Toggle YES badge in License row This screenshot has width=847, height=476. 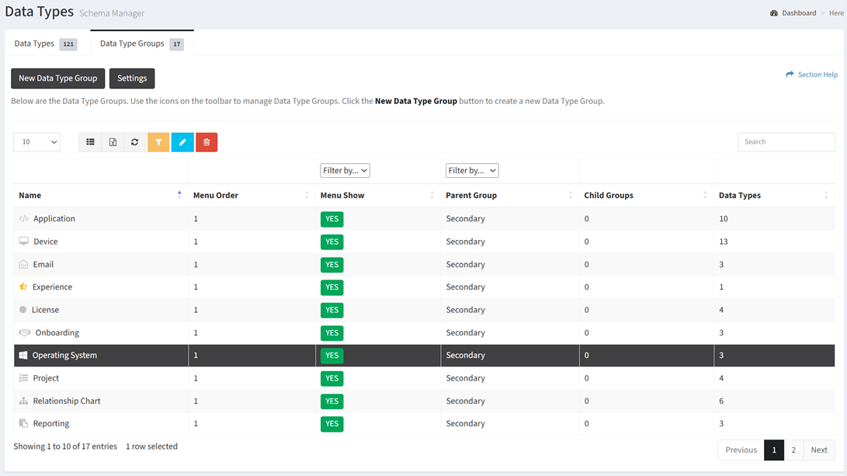(332, 310)
